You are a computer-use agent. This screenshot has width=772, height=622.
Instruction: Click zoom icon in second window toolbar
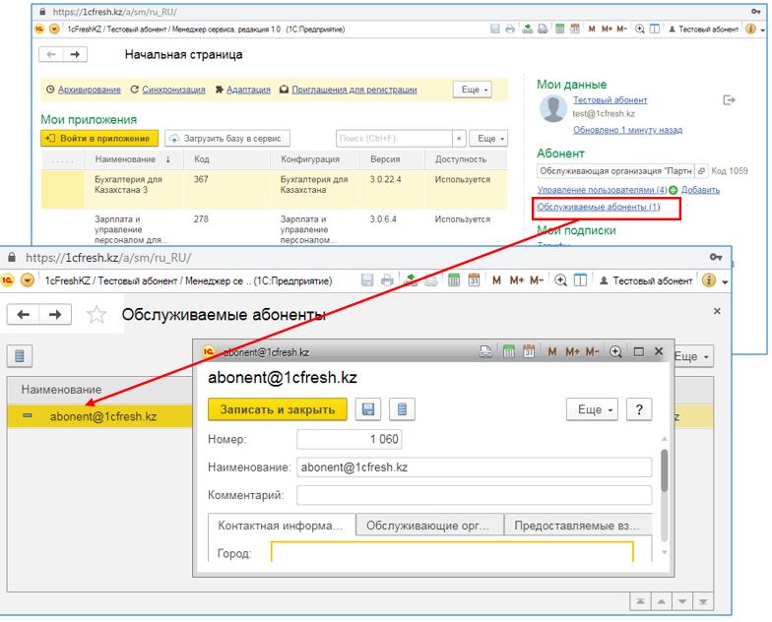tap(560, 280)
